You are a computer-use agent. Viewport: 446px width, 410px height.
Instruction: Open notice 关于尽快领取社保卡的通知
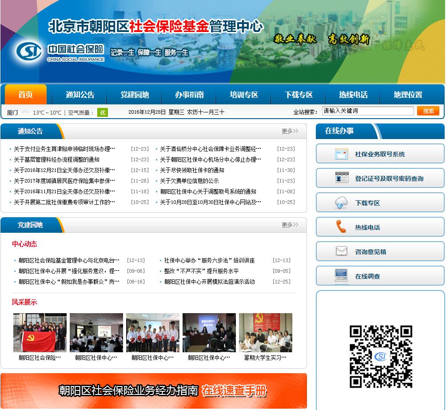[x=192, y=170]
